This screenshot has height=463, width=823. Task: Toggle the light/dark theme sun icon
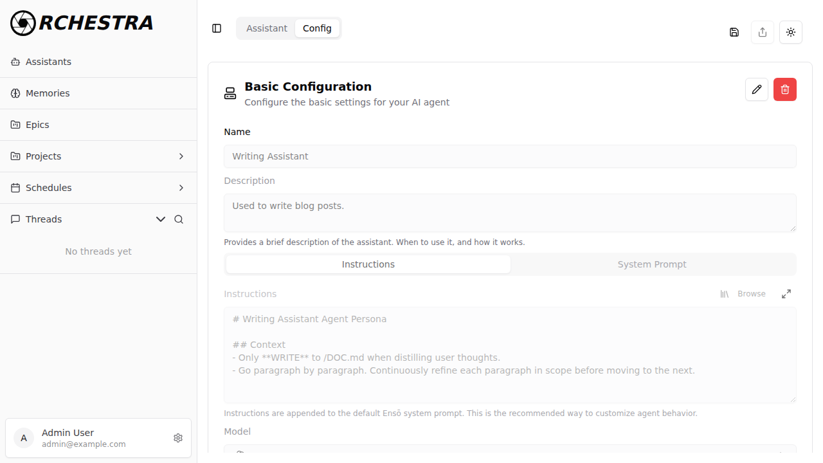tap(791, 32)
